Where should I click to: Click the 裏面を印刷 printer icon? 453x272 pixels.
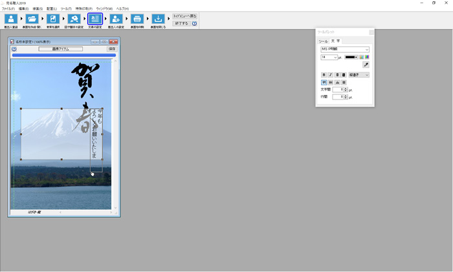point(137,19)
